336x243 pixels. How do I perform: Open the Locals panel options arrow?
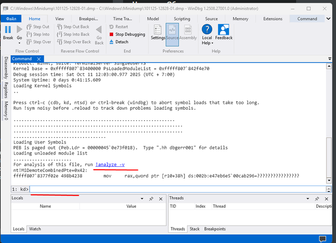[142, 198]
